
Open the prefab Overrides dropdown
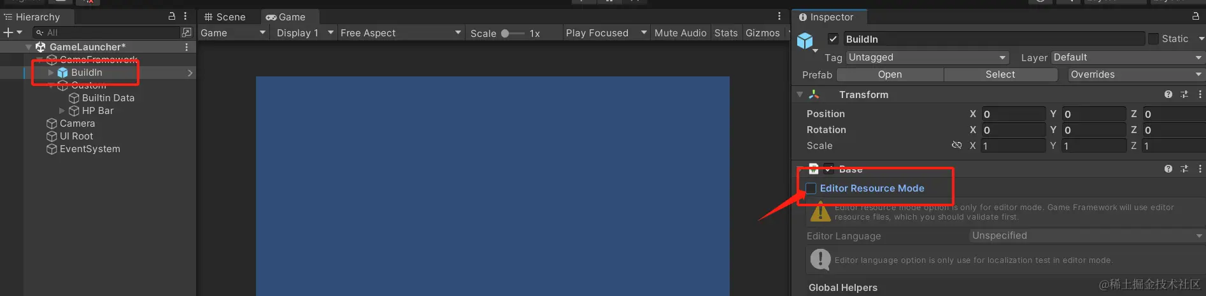click(1135, 74)
